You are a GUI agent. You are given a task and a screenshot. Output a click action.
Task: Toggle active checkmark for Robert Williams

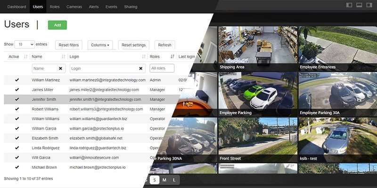(17, 109)
